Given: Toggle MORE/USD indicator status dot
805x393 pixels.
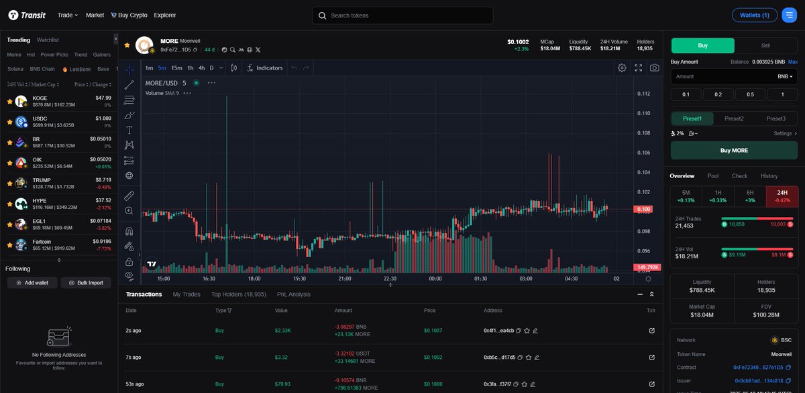Looking at the screenshot, I should (196, 83).
